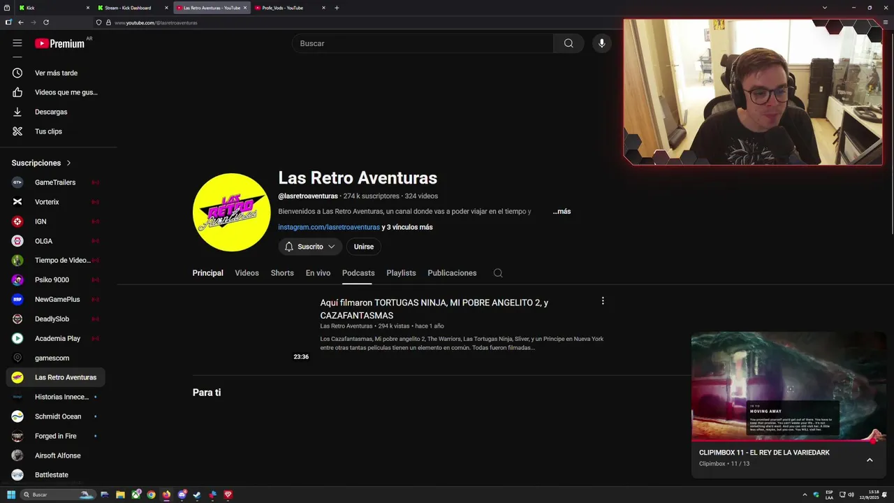
Task: Open the Psiko 9000 subscription
Action: click(56, 280)
